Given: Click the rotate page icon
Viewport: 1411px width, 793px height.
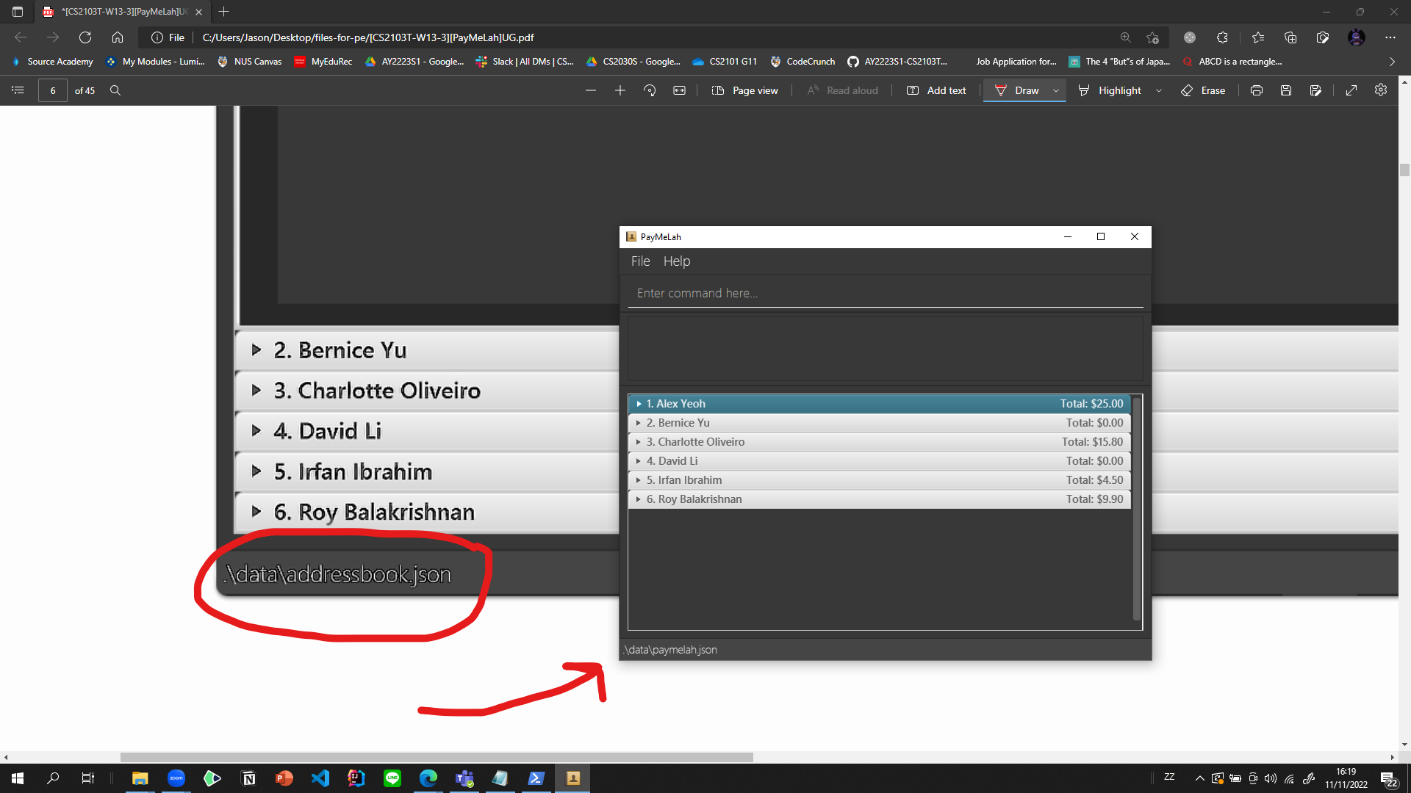Looking at the screenshot, I should tap(650, 90).
